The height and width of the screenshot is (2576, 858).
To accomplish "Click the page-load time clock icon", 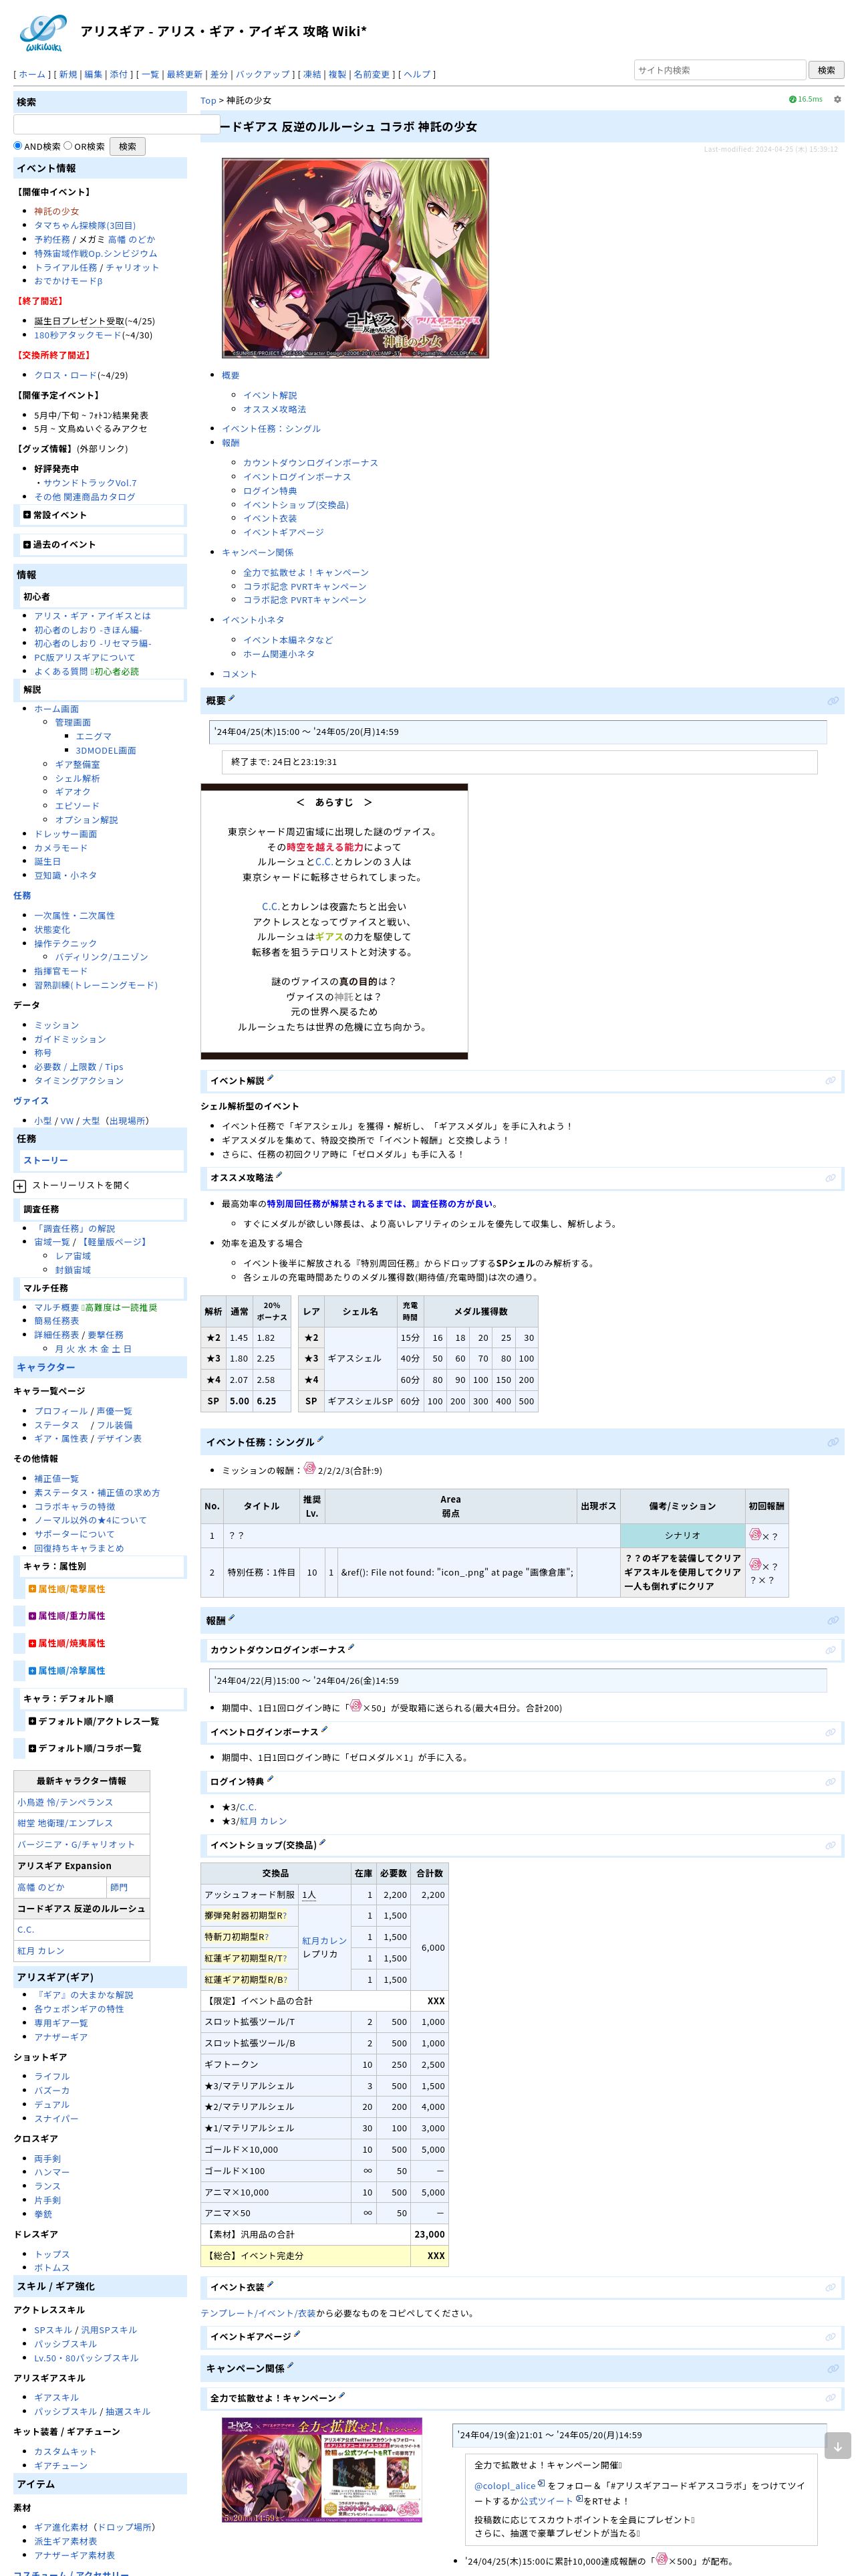I will 792,99.
